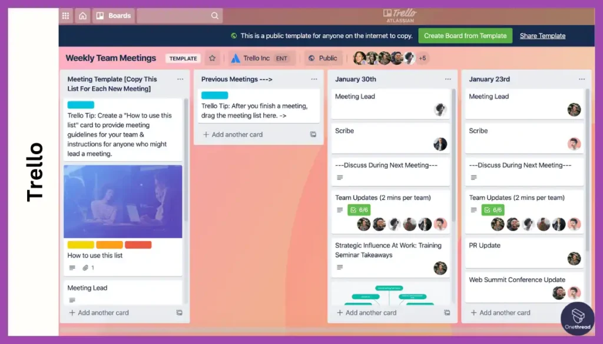The width and height of the screenshot is (603, 344).
Task: Open PR Update card
Action: [524, 253]
